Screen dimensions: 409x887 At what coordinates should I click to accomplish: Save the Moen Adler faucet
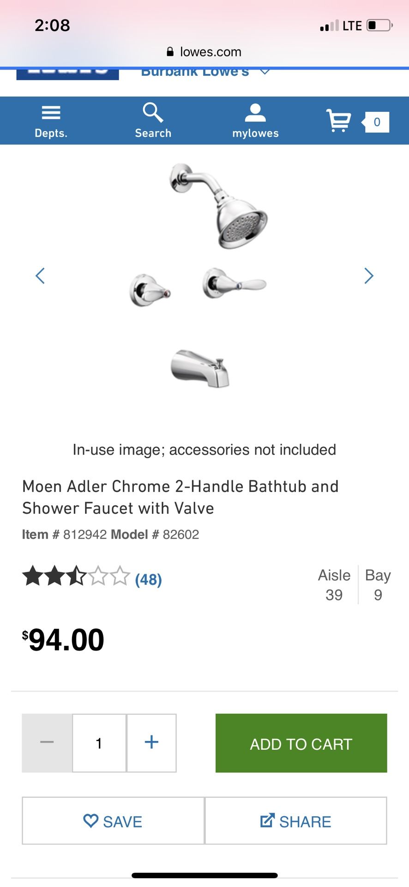click(x=113, y=821)
